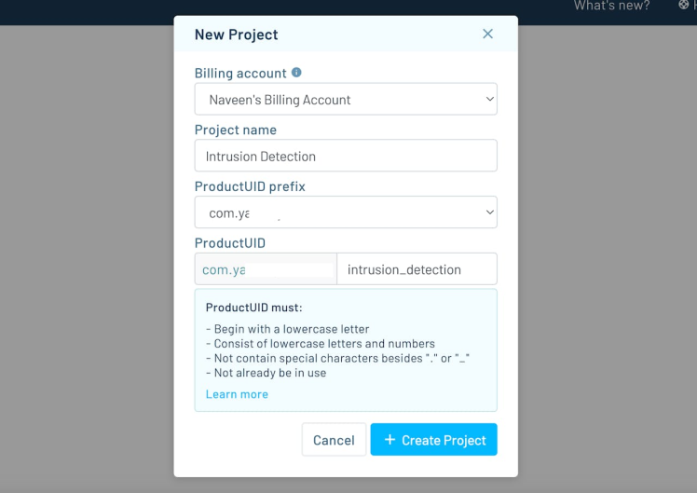
Task: Click the lifebuoy help icon in top bar
Action: tap(684, 6)
